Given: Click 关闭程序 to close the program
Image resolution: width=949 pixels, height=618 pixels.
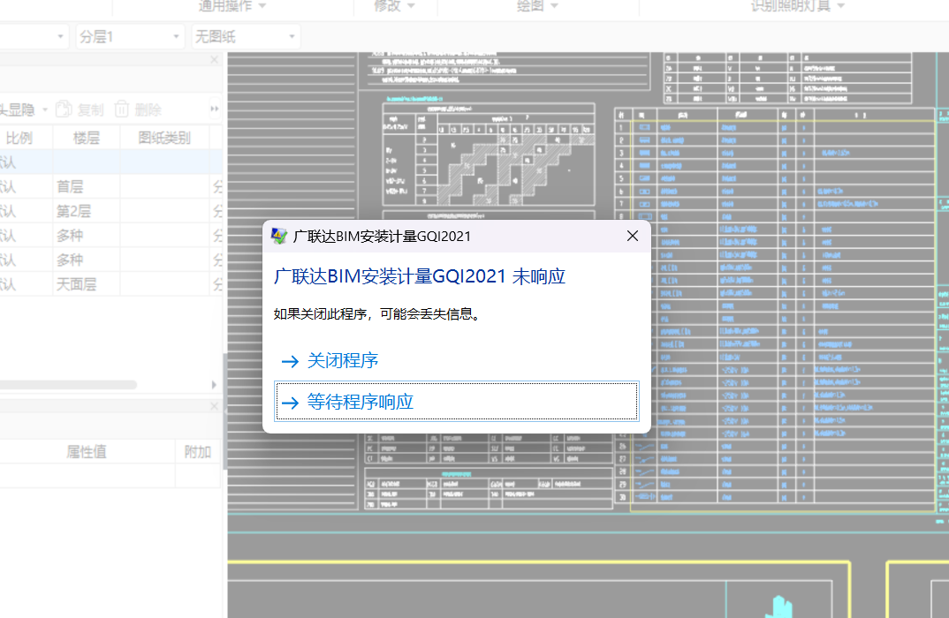Looking at the screenshot, I should [x=343, y=360].
